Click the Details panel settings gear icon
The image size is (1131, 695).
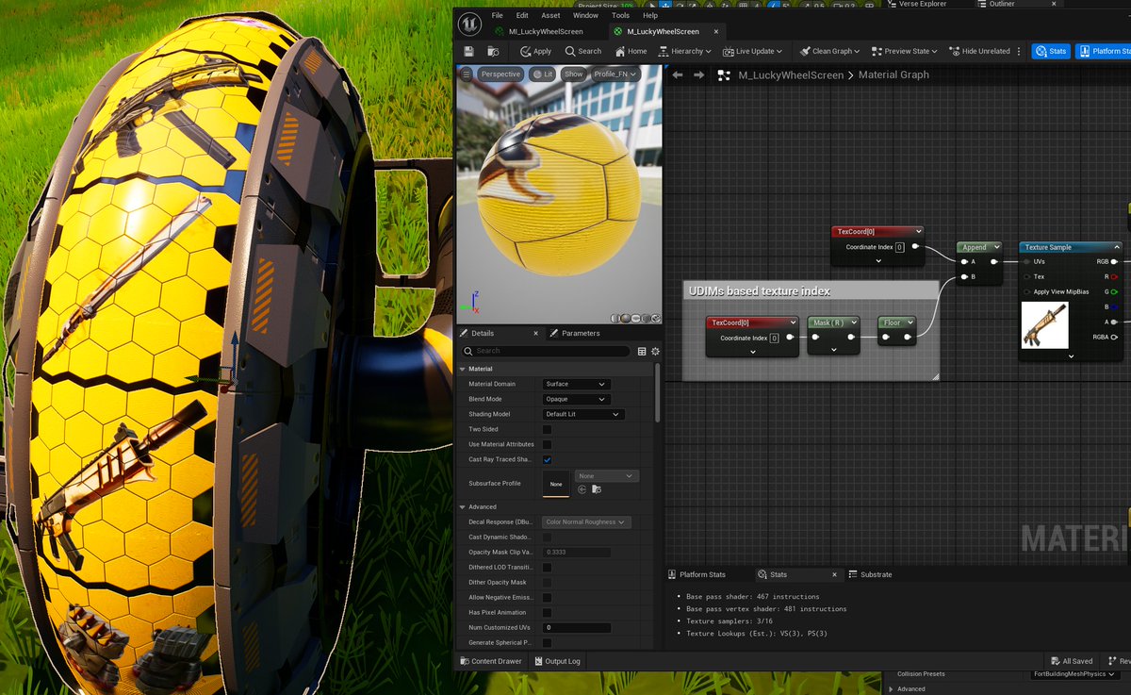(x=655, y=351)
